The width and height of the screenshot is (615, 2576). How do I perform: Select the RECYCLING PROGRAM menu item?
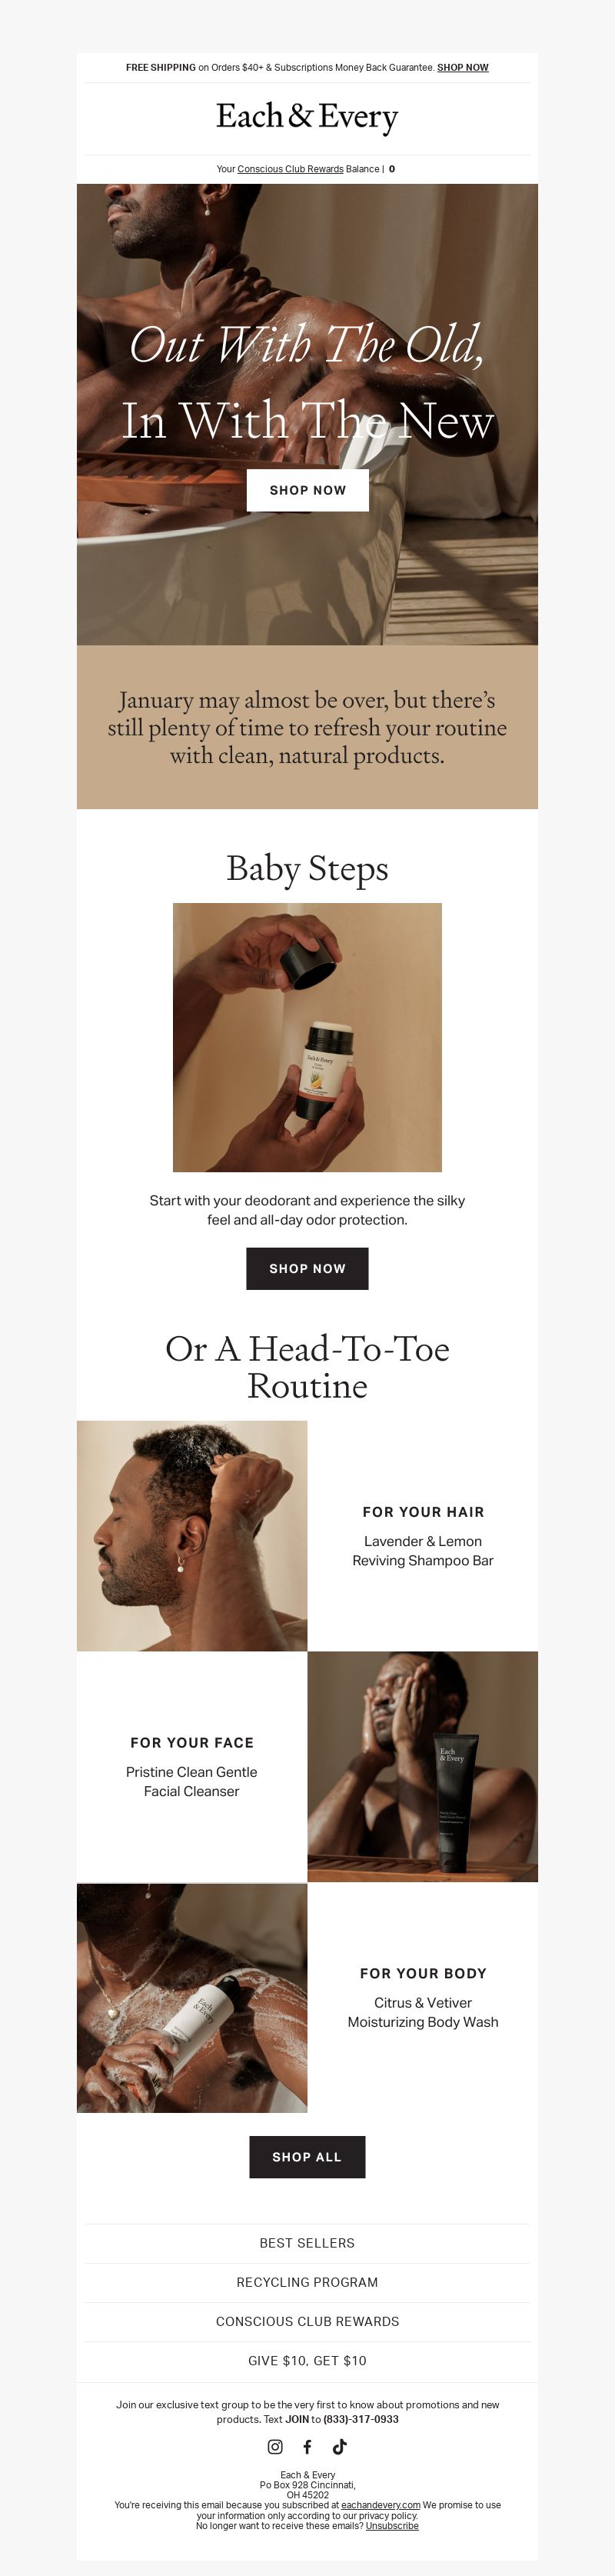click(307, 2281)
